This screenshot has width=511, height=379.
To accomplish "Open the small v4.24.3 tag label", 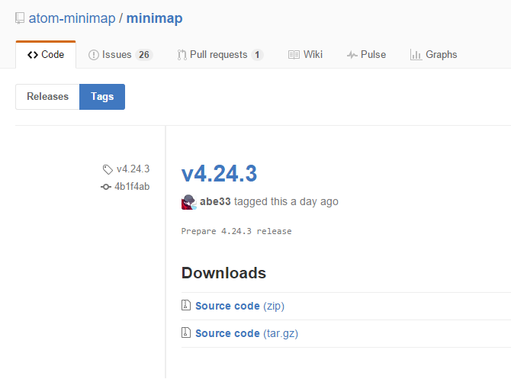I will coord(133,169).
